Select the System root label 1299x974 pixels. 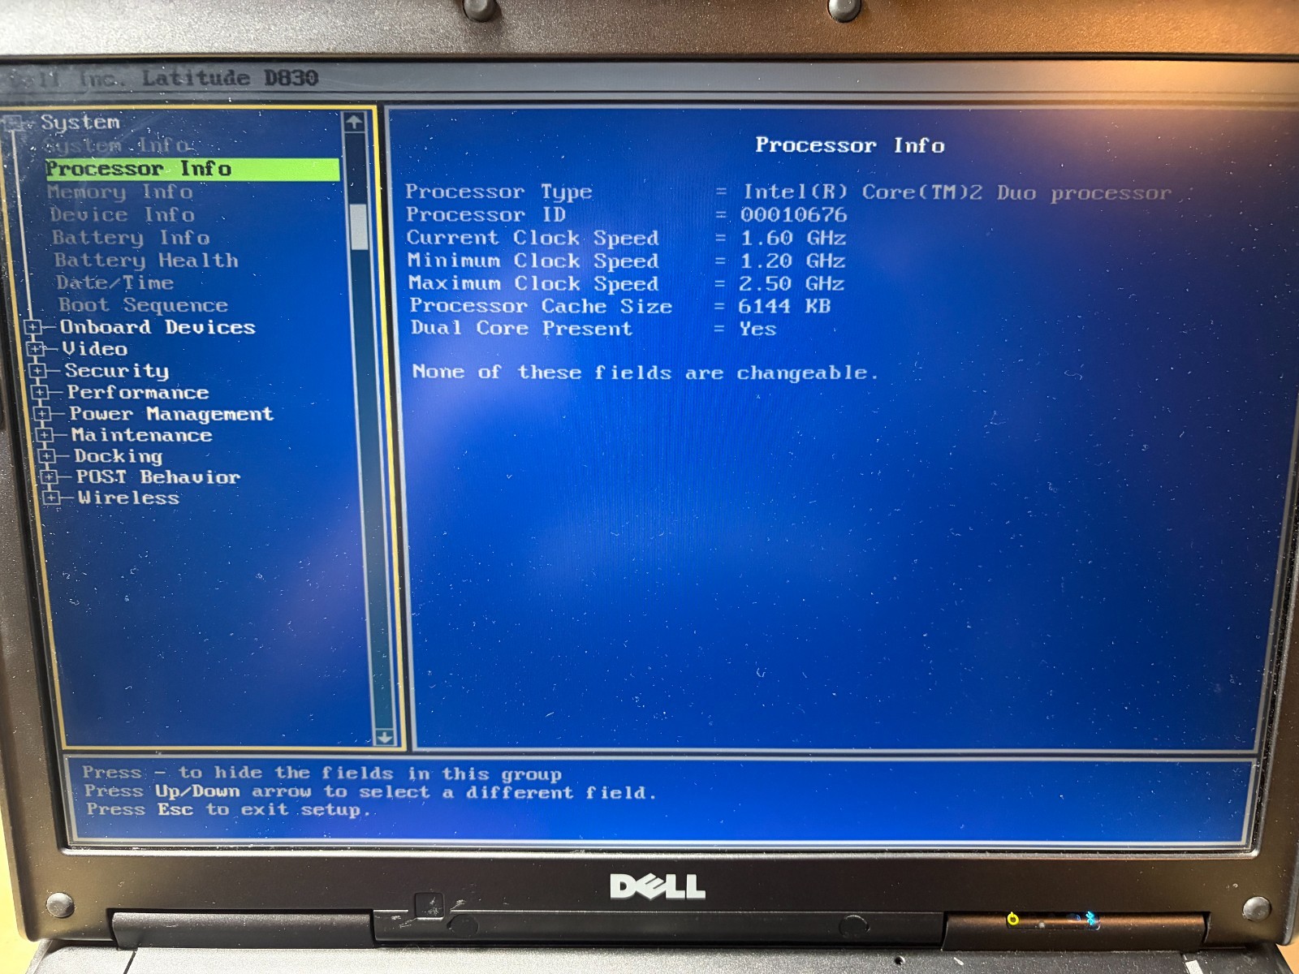[80, 123]
